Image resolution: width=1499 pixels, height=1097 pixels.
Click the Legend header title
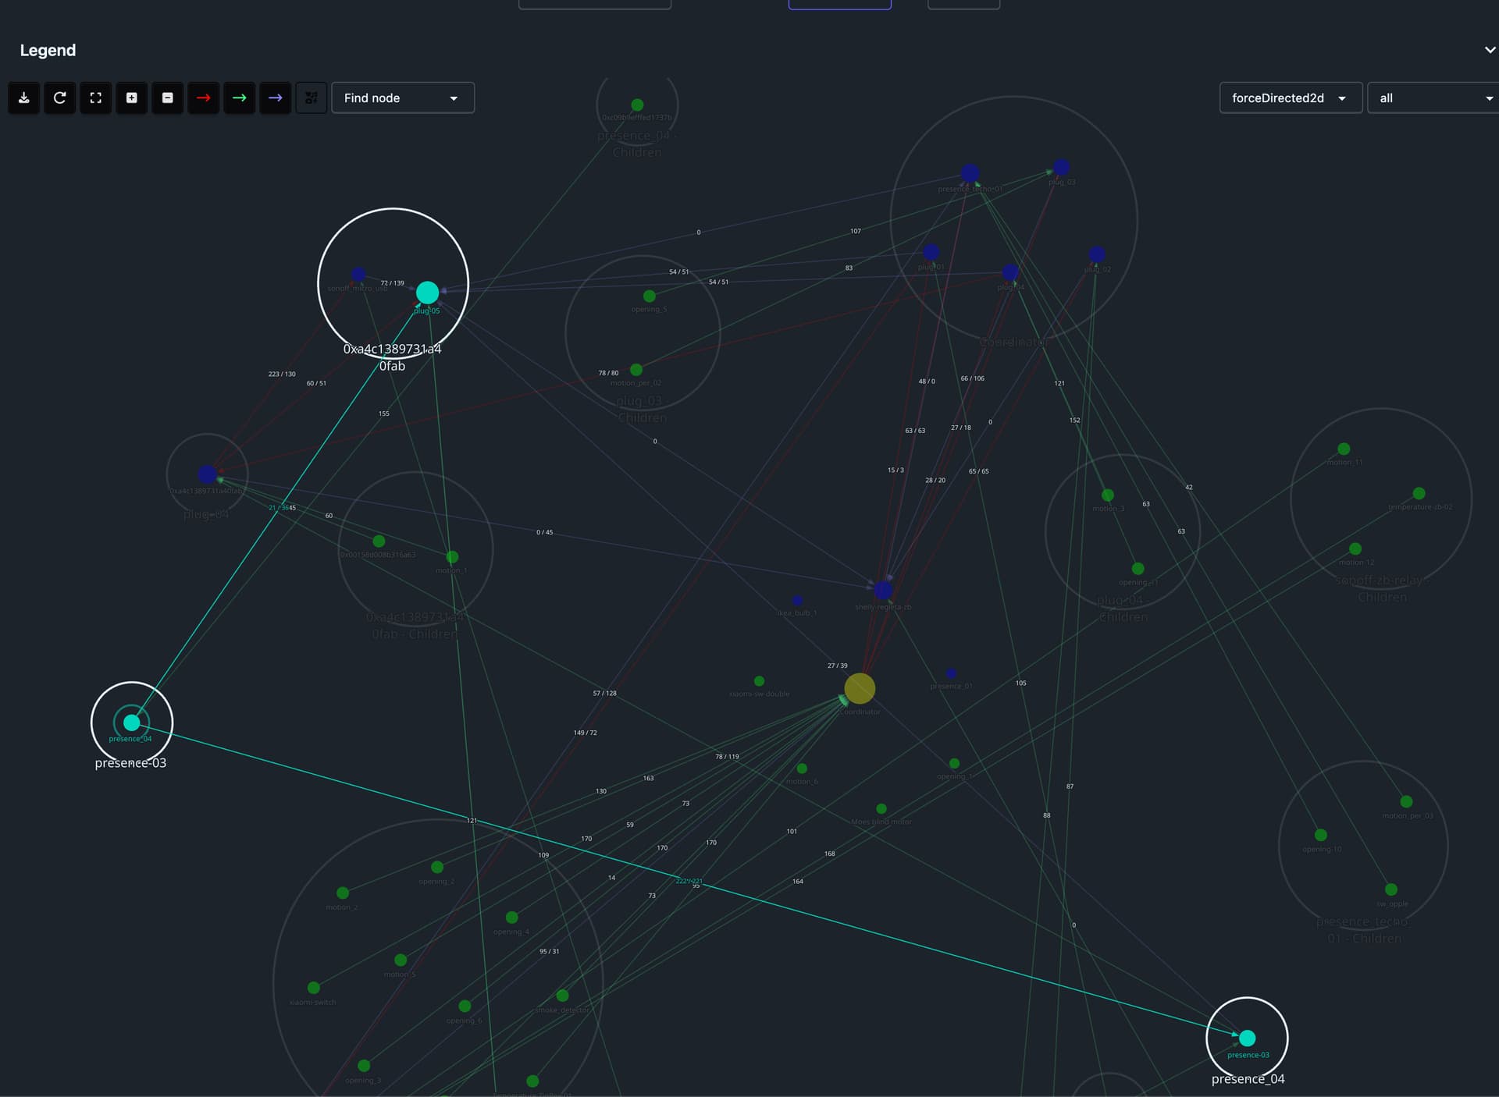point(48,50)
